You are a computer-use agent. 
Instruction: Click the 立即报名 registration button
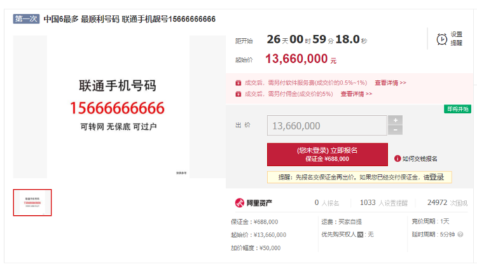coord(328,155)
